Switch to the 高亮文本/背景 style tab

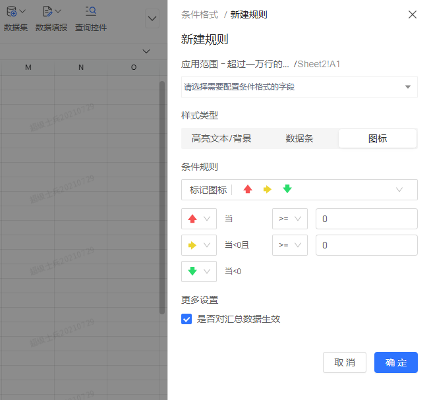point(221,138)
